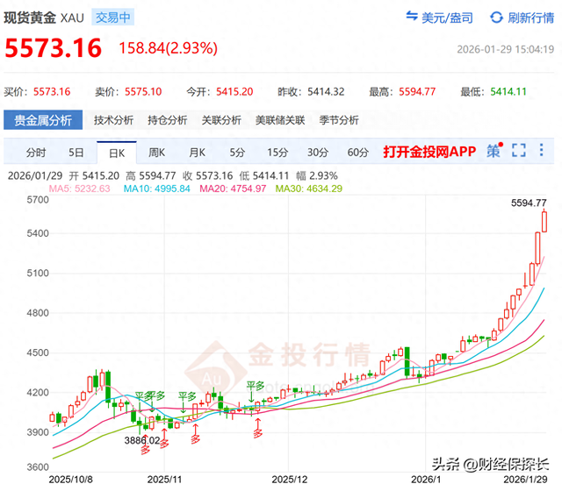This screenshot has width=562, height=484.
Task: Select the 贵金属分析 tab
Action: pyautogui.click(x=43, y=120)
